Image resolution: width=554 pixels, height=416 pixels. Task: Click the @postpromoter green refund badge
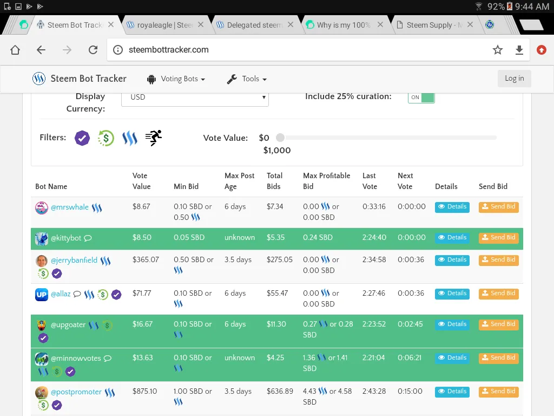pos(43,405)
